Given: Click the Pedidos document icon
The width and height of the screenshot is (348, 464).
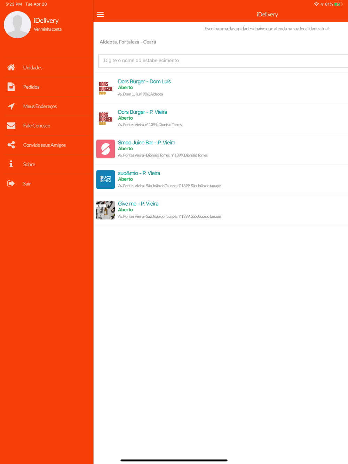Looking at the screenshot, I should pyautogui.click(x=11, y=87).
